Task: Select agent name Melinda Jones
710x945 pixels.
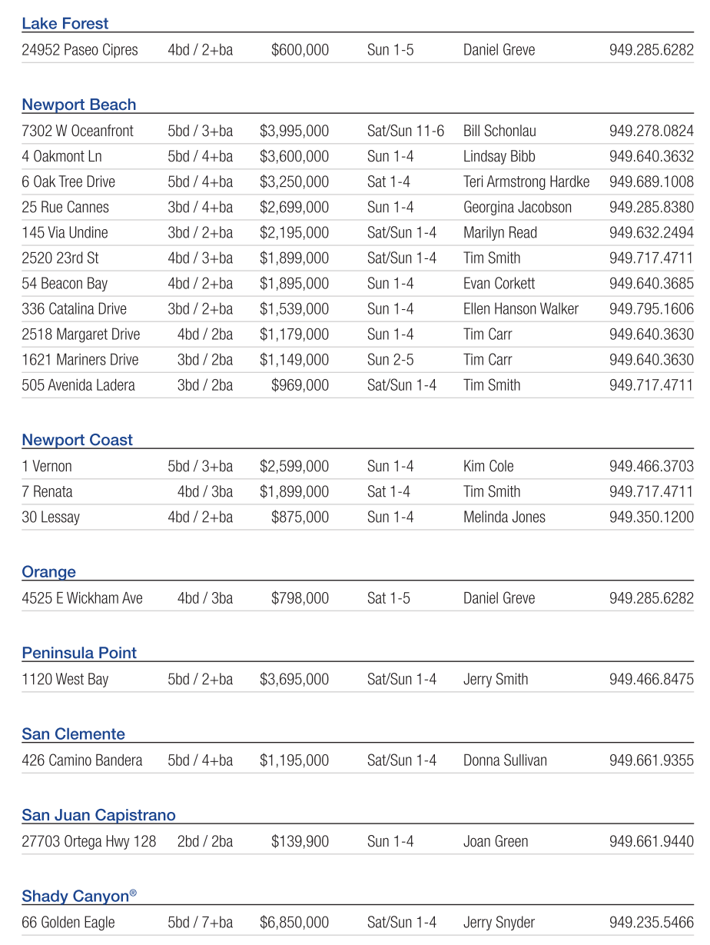Action: (x=504, y=517)
